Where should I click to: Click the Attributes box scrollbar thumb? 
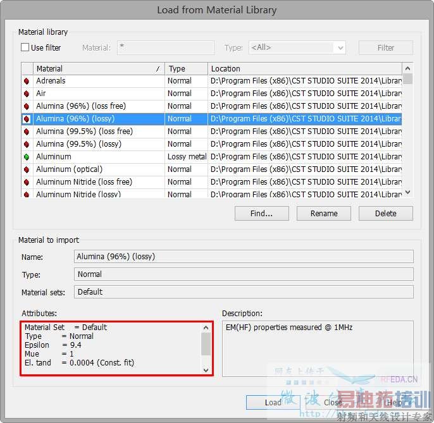click(x=206, y=344)
